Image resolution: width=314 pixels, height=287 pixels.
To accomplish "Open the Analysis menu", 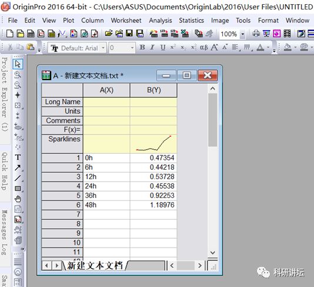I will tap(161, 20).
